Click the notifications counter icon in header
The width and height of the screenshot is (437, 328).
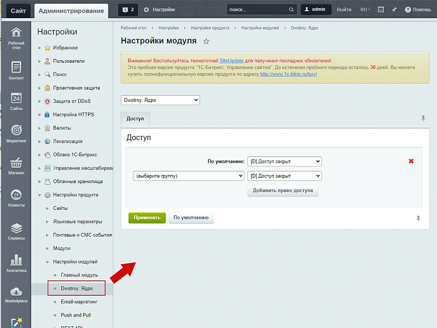[128, 10]
